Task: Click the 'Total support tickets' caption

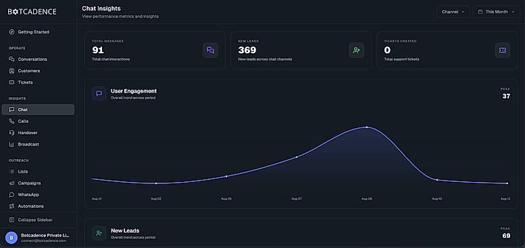Action: coord(401,59)
